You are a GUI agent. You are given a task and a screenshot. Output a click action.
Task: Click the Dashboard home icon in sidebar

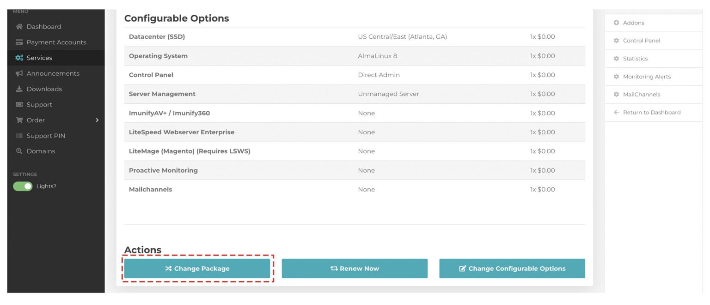coord(19,27)
